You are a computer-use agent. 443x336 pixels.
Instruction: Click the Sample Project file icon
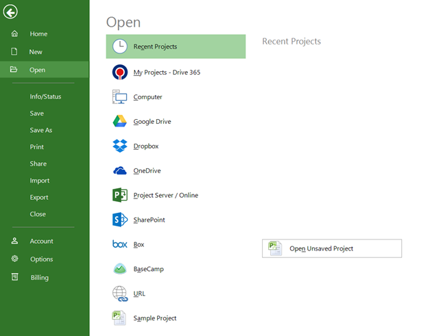[x=119, y=318]
